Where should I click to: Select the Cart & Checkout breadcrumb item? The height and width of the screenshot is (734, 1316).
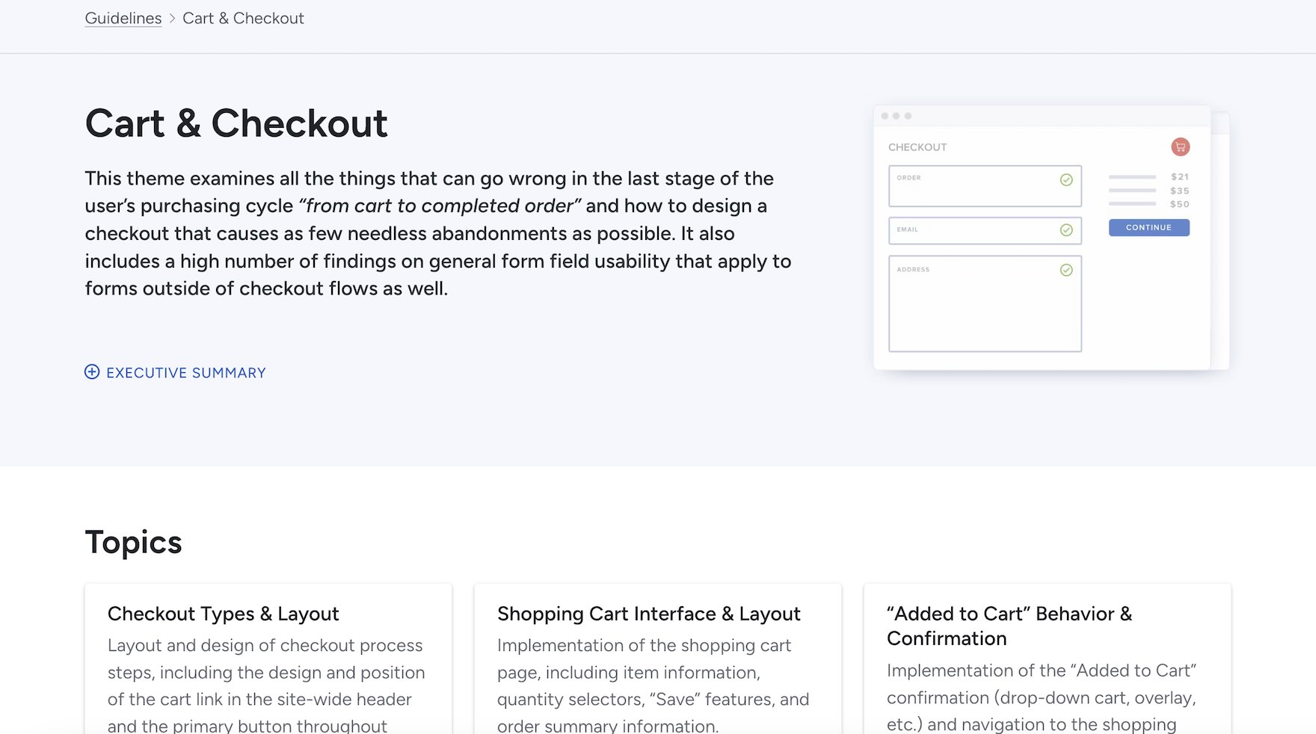coord(243,19)
